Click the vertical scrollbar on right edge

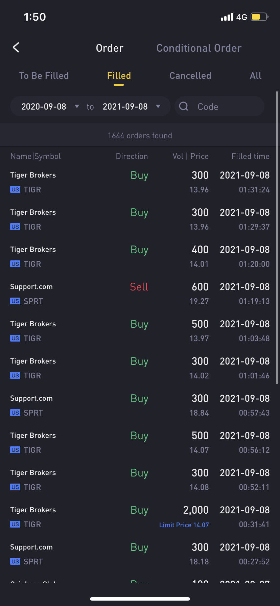[x=277, y=237]
